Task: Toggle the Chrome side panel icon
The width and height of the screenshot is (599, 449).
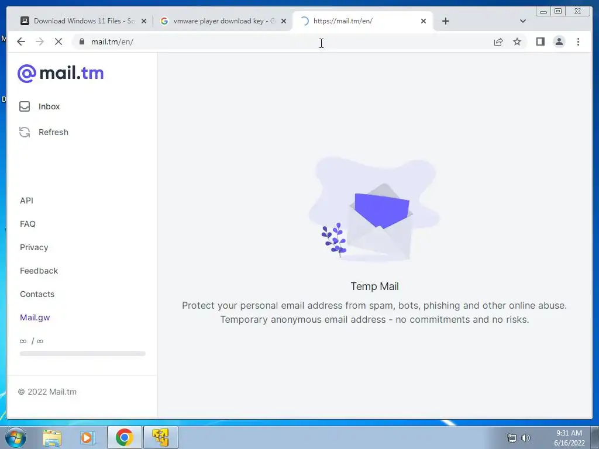Action: tap(540, 42)
